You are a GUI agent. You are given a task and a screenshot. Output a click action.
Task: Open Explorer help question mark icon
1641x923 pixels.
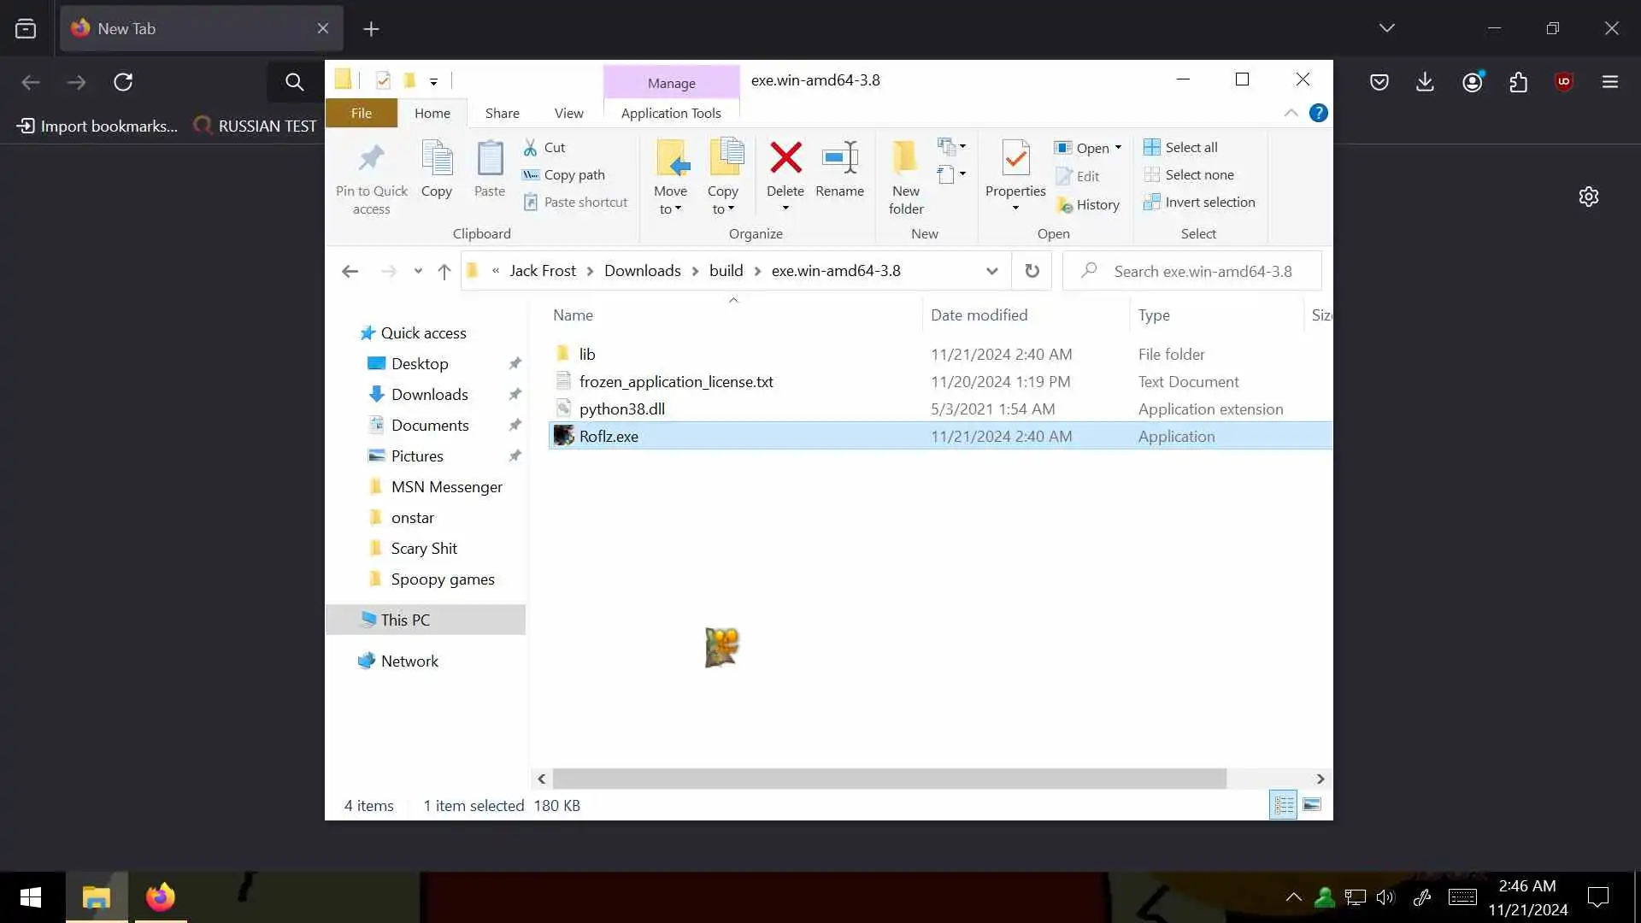point(1318,113)
